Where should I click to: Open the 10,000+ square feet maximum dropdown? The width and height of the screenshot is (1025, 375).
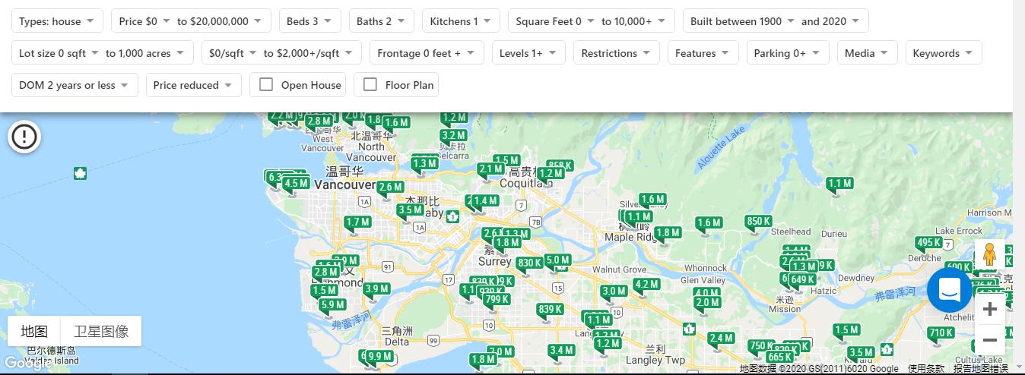(634, 21)
